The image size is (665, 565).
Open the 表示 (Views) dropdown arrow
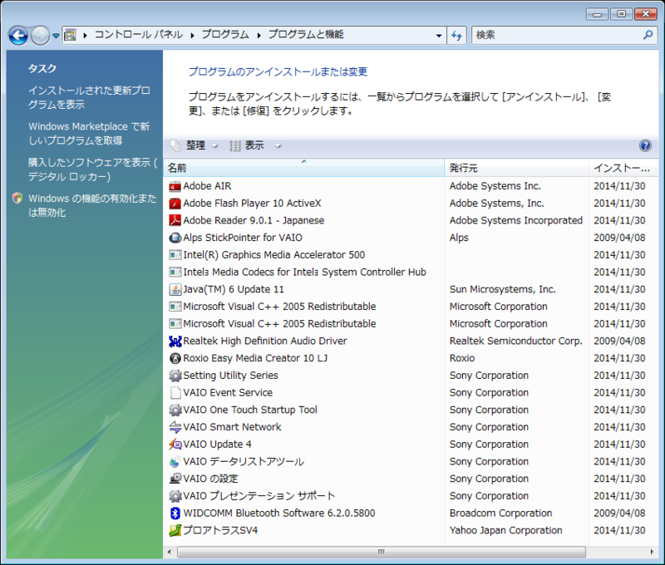pyautogui.click(x=278, y=145)
